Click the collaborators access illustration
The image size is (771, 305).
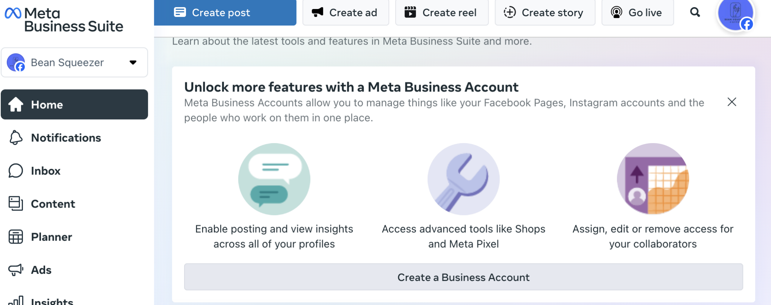652,179
